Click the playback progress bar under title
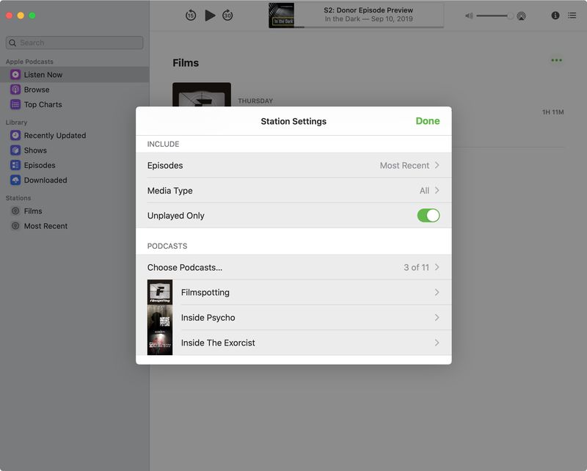587x471 pixels. click(x=369, y=27)
